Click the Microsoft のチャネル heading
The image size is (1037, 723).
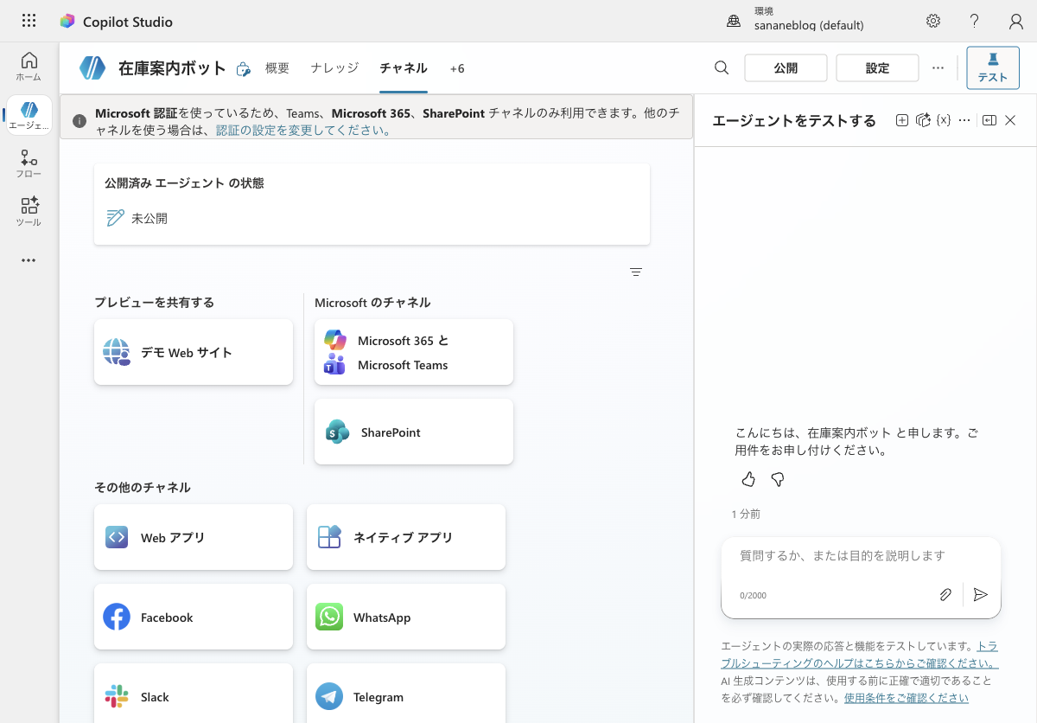[372, 302]
